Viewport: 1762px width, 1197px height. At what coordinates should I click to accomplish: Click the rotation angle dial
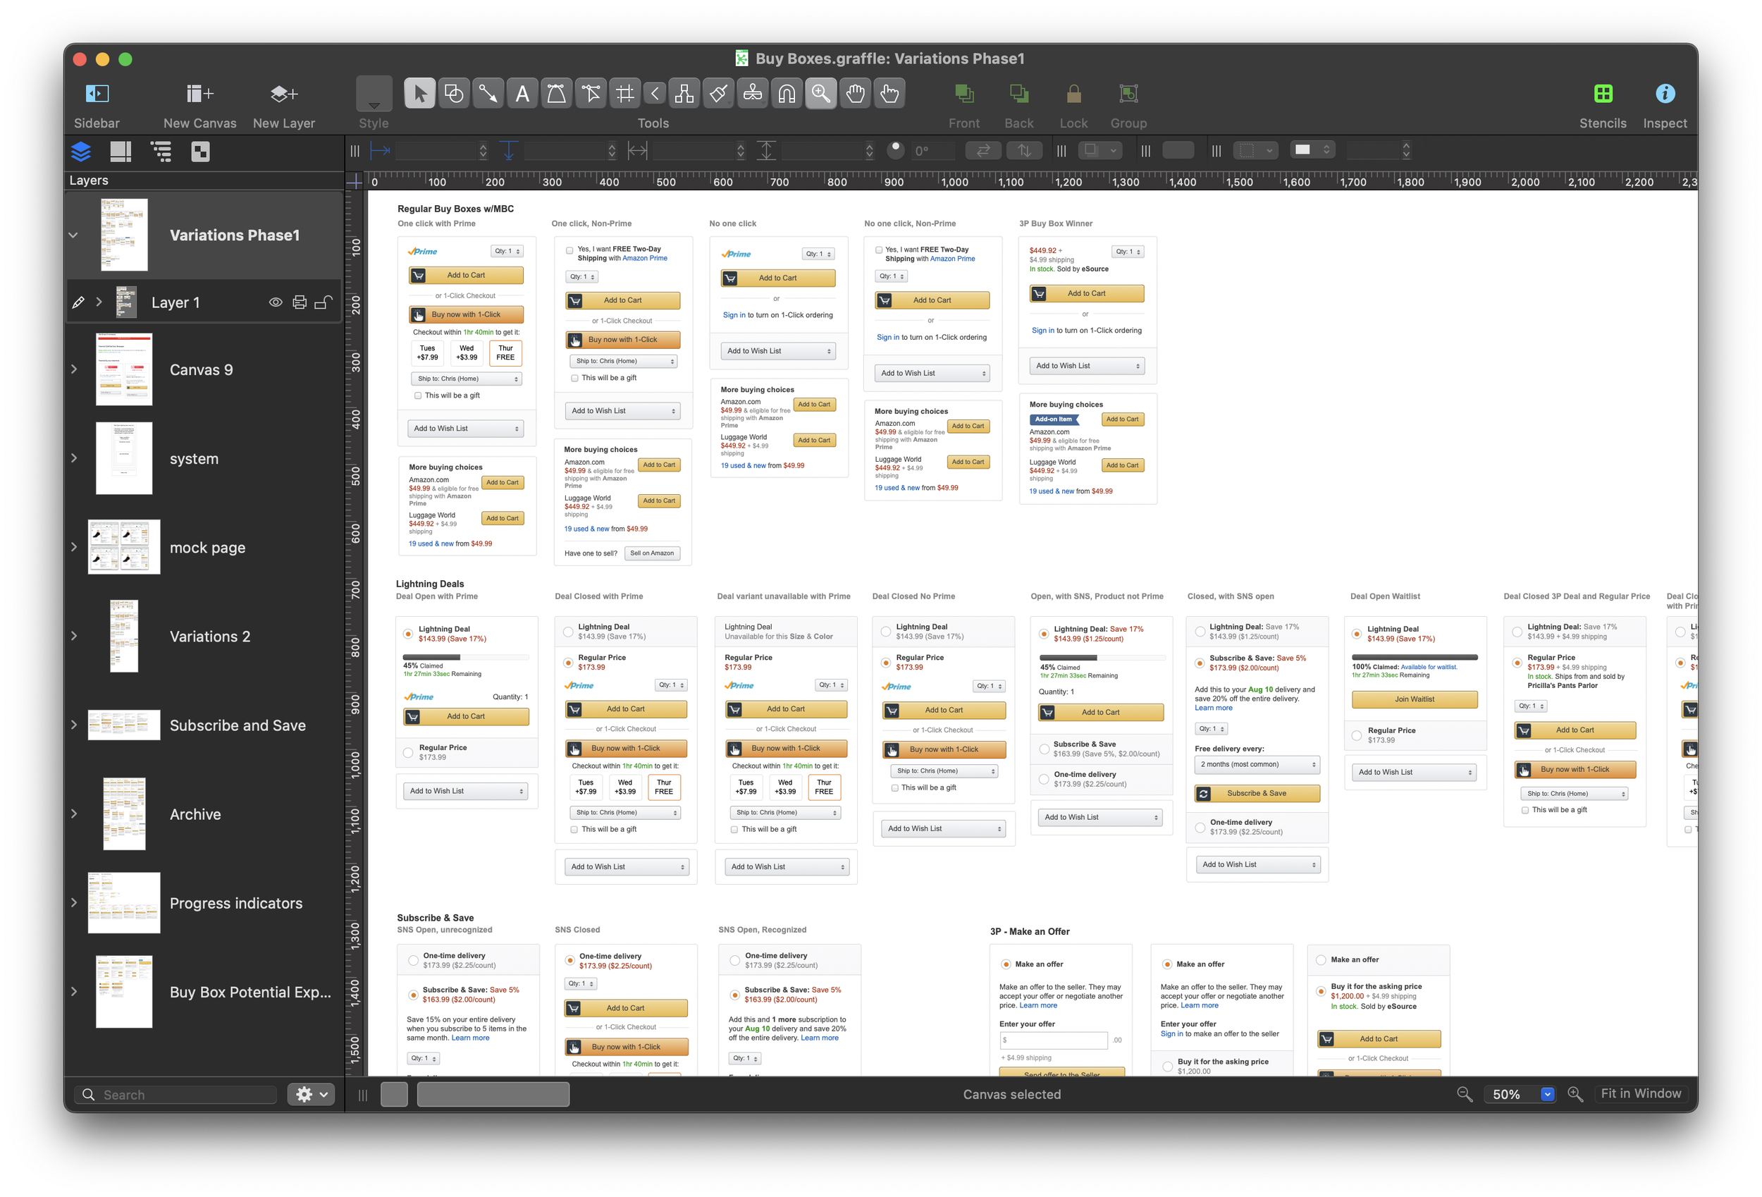pyautogui.click(x=895, y=149)
